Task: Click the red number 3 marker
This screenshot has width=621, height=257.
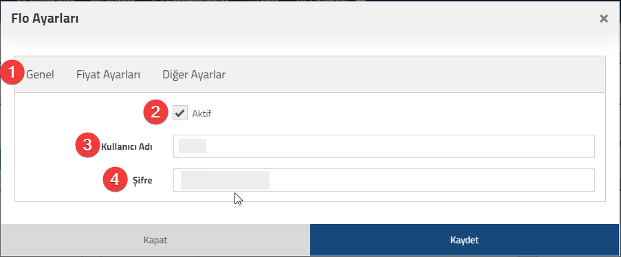Action: pyautogui.click(x=87, y=145)
